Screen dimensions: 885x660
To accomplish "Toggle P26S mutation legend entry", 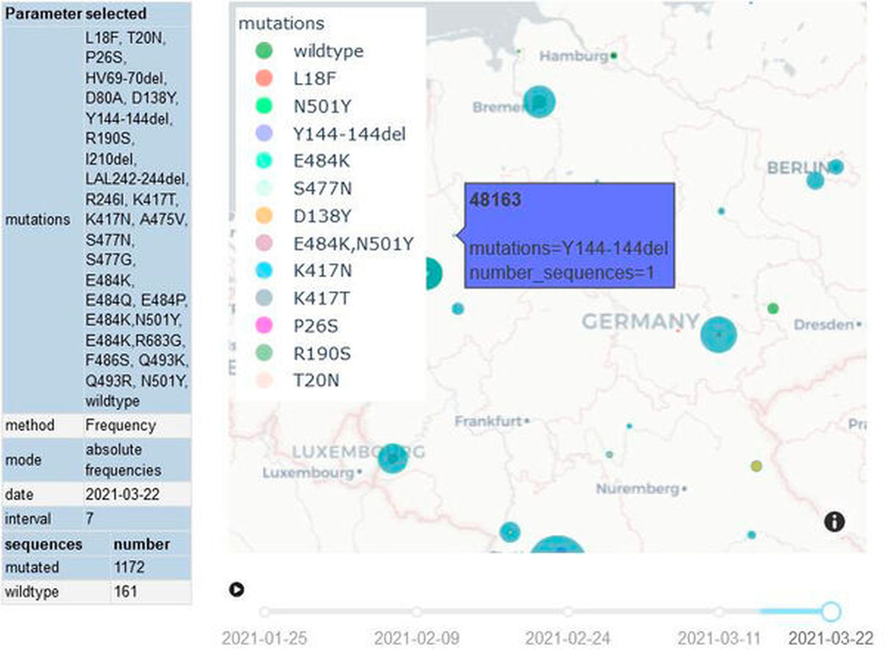I will (315, 326).
